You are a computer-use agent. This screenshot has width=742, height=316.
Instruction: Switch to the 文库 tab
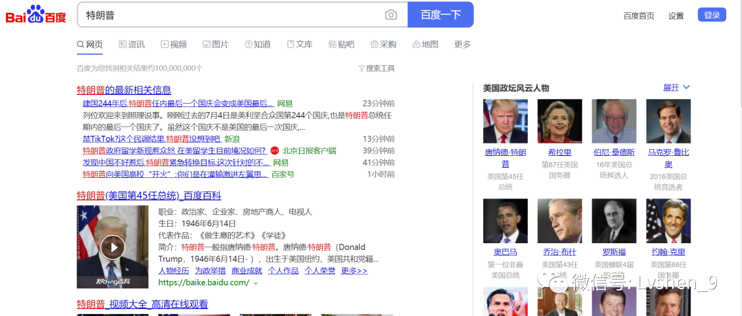click(x=300, y=45)
